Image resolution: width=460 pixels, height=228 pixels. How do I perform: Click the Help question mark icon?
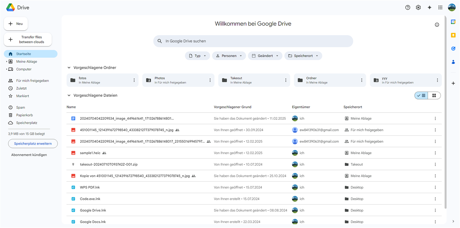[407, 8]
